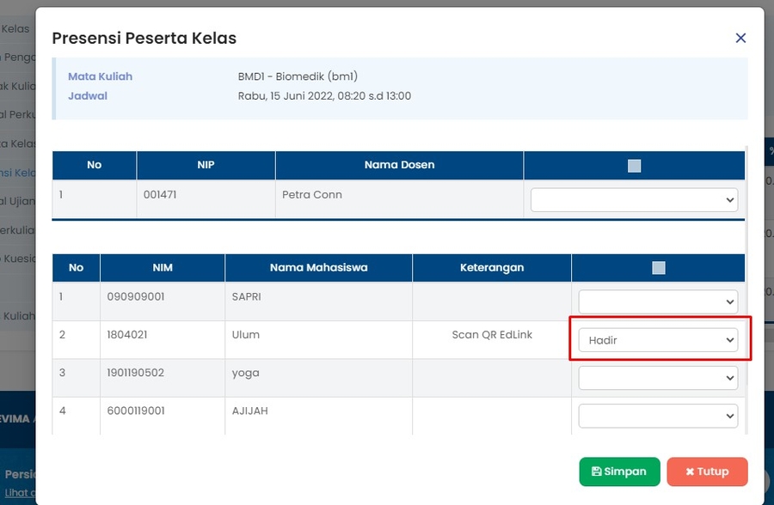Click the student name SAPRI
This screenshot has height=505, width=774.
[x=246, y=296]
